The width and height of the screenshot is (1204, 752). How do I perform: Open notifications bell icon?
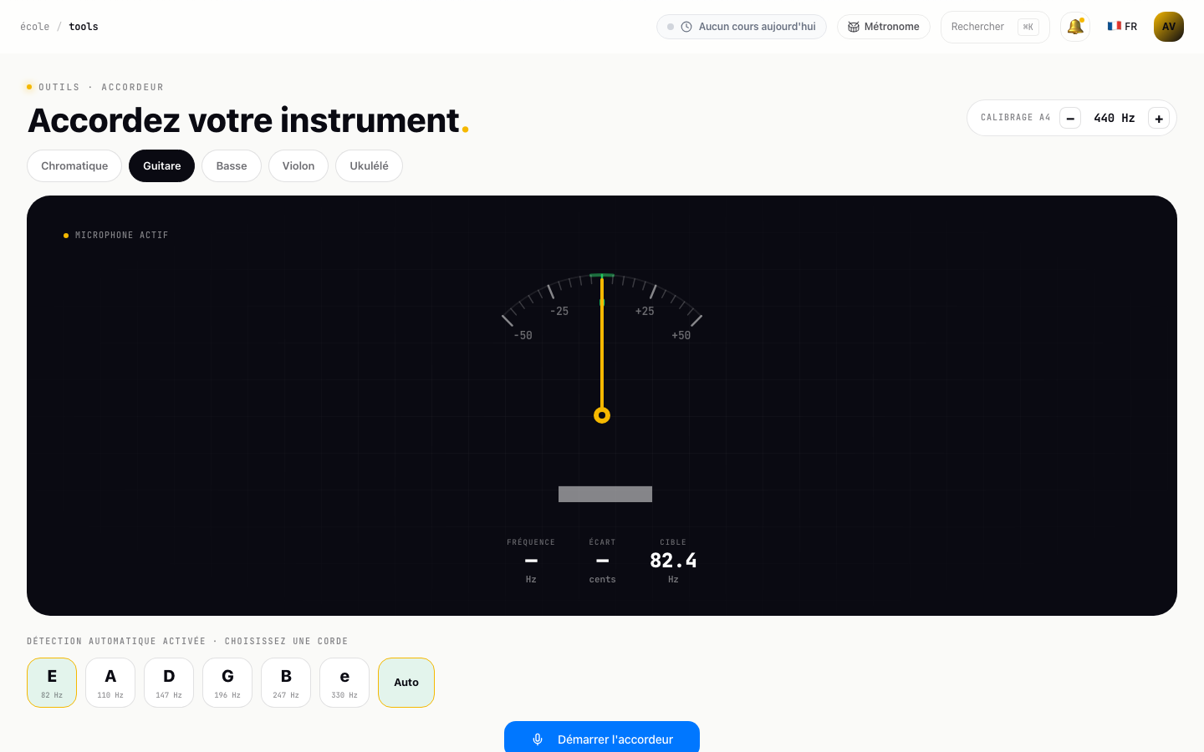[1075, 27]
